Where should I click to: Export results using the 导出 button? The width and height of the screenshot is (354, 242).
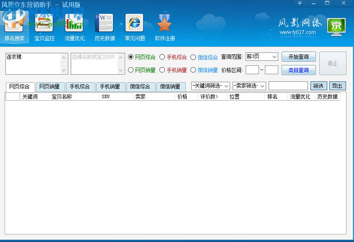coord(337,86)
